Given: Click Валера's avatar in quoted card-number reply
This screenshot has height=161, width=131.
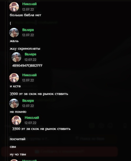Looking at the screenshot, I should point(16,57).
